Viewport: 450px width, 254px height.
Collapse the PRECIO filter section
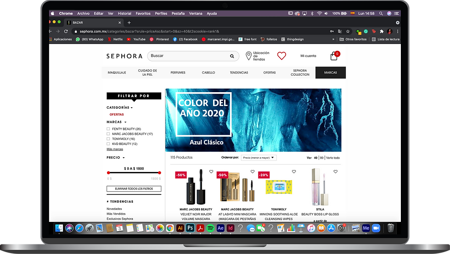pyautogui.click(x=116, y=158)
